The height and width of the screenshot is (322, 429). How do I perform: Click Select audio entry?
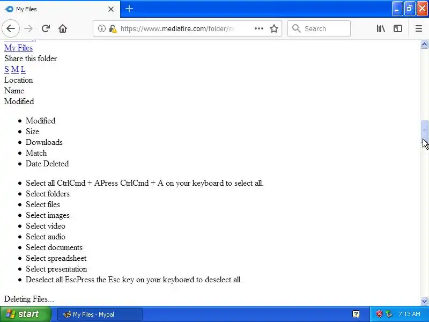[x=46, y=237]
